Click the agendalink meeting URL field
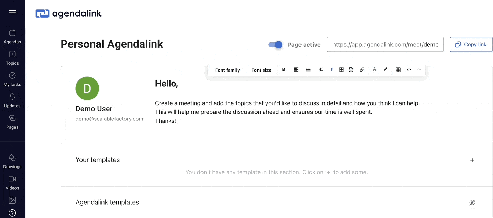The width and height of the screenshot is (493, 218). tap(385, 45)
